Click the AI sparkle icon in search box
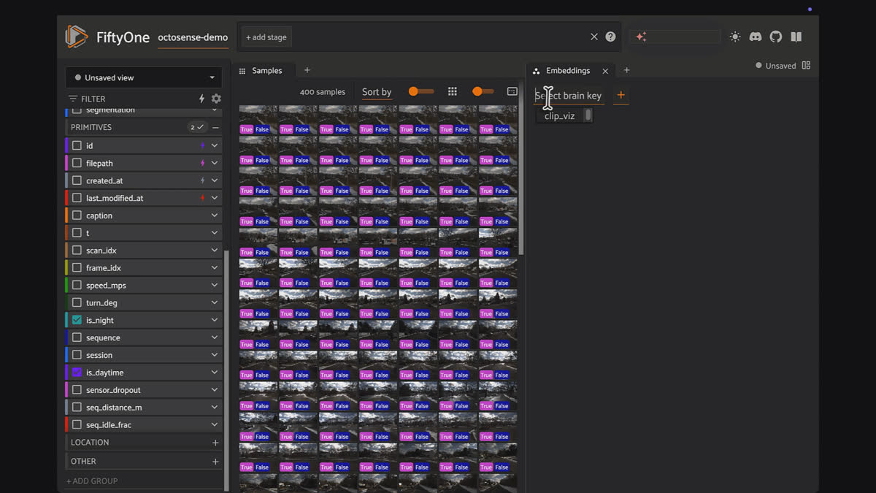The width and height of the screenshot is (876, 493). tap(641, 37)
